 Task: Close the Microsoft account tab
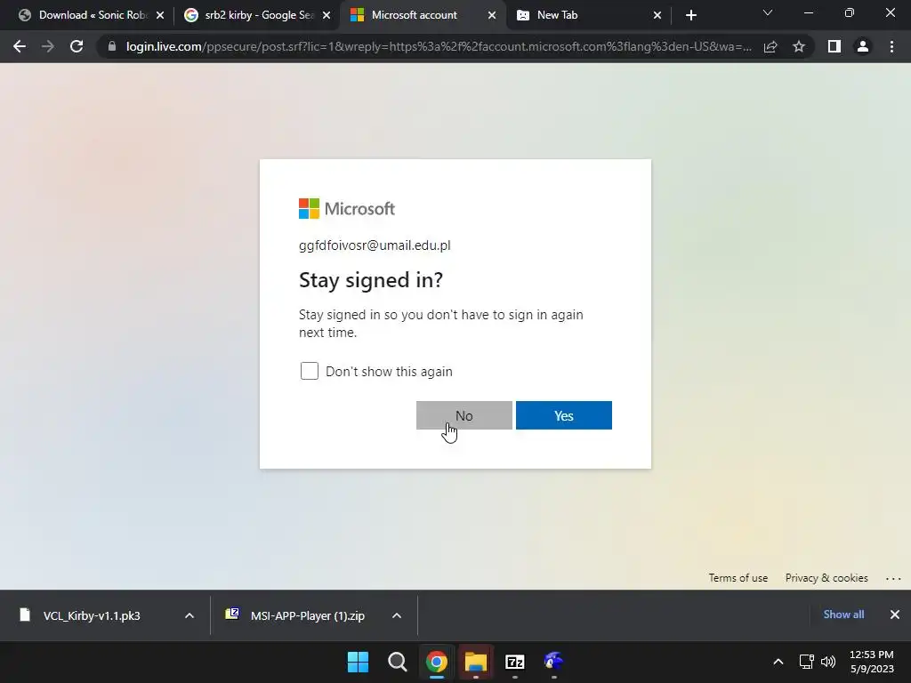(491, 15)
